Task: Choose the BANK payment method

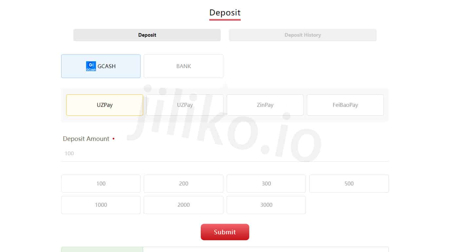Action: point(183,66)
